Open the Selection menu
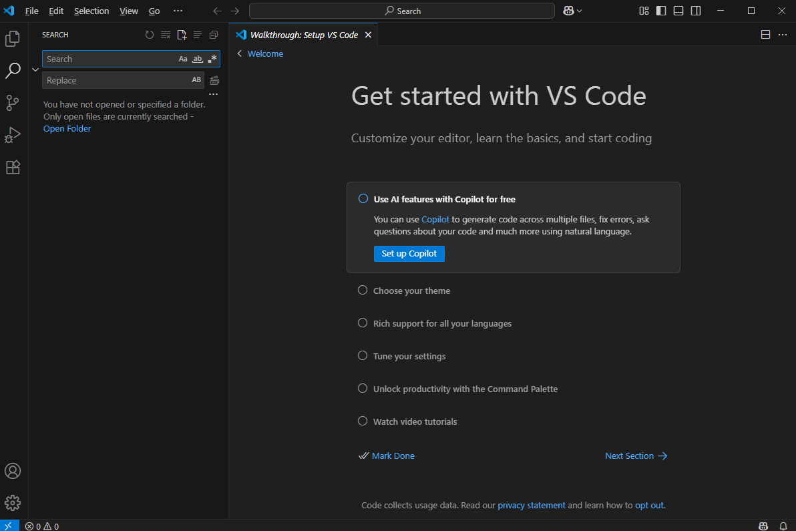This screenshot has height=531, width=796. click(91, 11)
